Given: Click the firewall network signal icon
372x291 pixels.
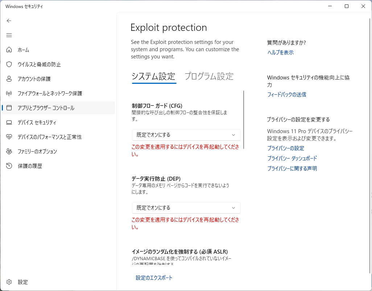Looking at the screenshot, I should click(x=9, y=93).
